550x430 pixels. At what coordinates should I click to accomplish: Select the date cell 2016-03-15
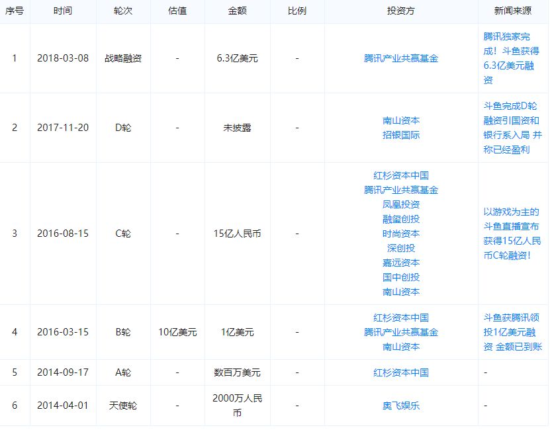point(63,332)
